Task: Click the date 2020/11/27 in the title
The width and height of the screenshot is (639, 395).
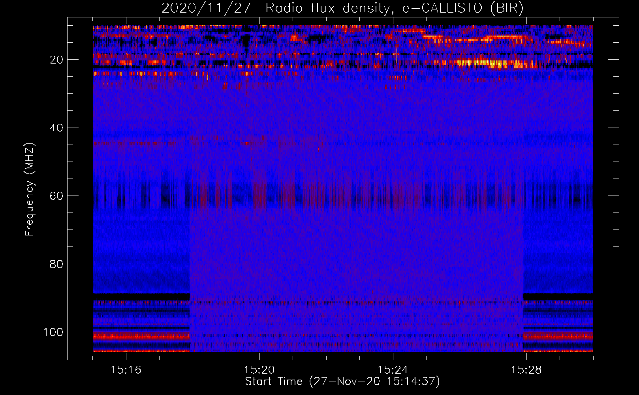Action: tap(206, 8)
